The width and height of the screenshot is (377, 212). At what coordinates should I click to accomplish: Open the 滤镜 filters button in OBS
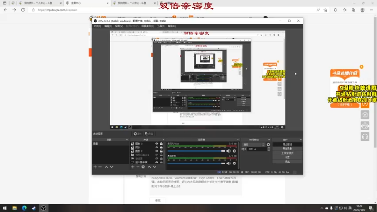149,134
